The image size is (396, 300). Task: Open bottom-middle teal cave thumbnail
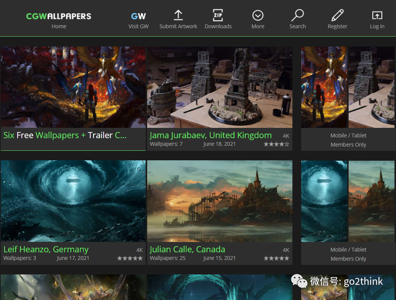click(220, 287)
